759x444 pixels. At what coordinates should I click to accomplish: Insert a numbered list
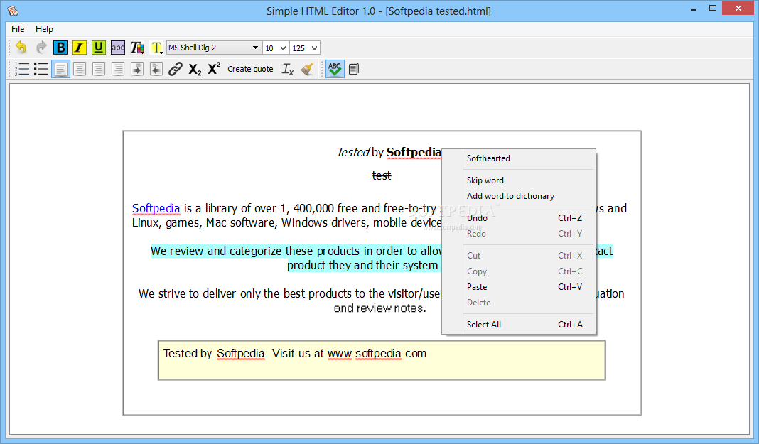pos(22,69)
